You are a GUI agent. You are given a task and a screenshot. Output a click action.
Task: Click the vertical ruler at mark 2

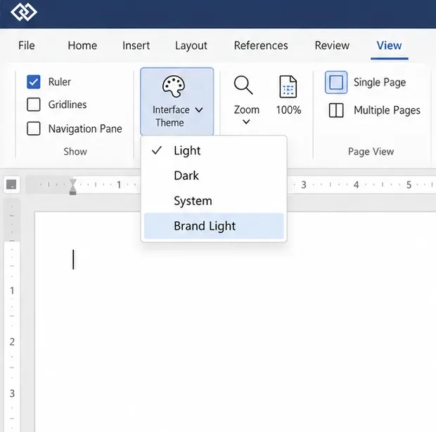point(12,341)
